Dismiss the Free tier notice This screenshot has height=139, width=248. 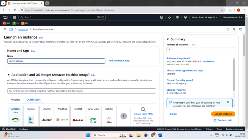tap(228, 102)
